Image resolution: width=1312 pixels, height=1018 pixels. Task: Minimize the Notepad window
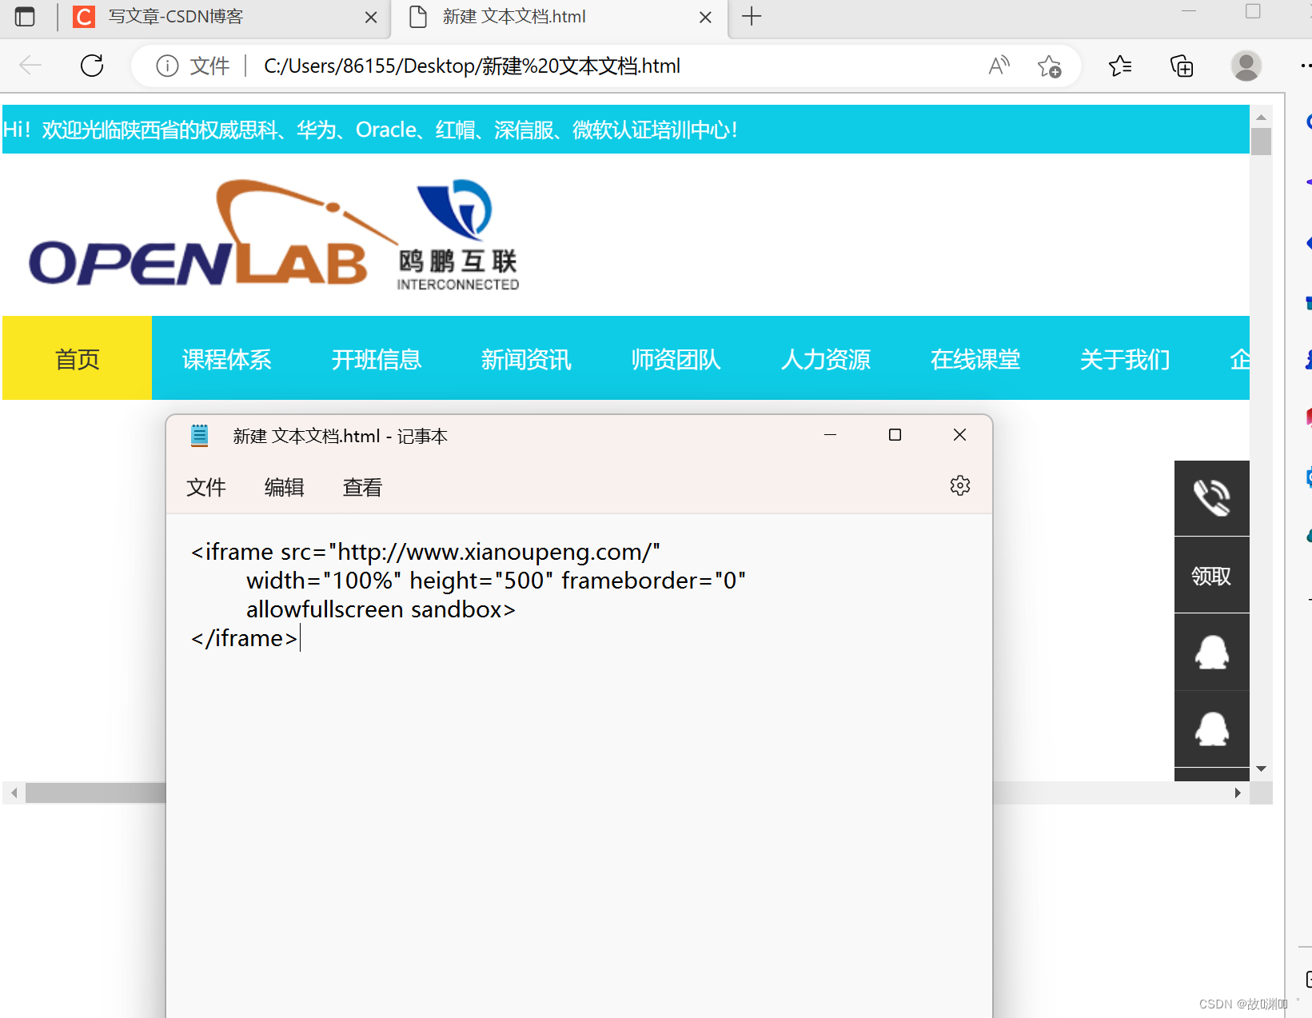point(830,435)
